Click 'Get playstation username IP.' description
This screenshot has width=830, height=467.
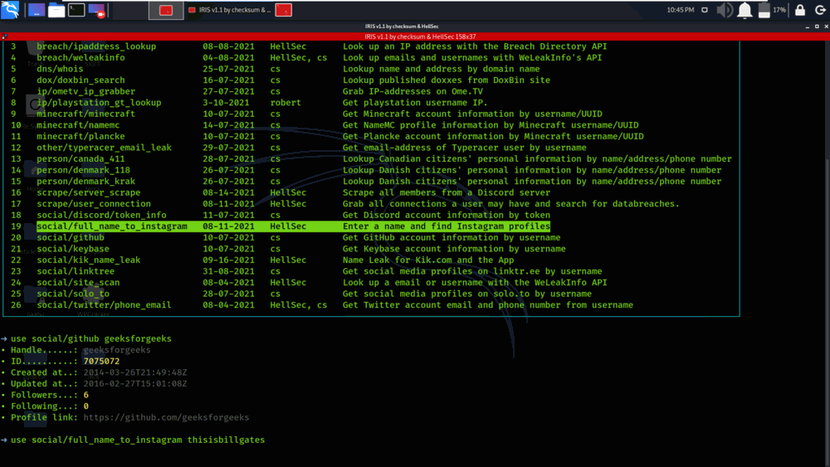(x=415, y=103)
